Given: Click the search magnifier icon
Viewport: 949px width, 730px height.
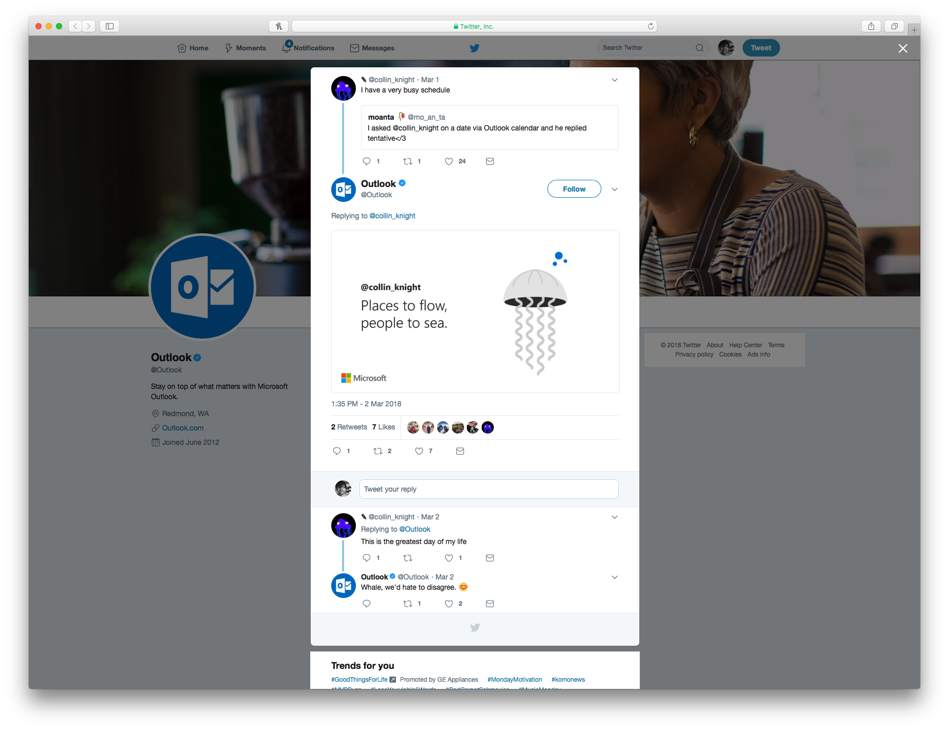Looking at the screenshot, I should [699, 48].
